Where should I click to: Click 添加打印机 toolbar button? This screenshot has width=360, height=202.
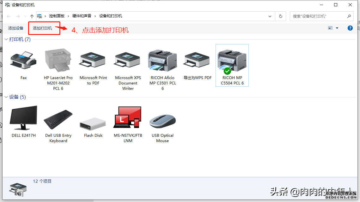click(42, 28)
